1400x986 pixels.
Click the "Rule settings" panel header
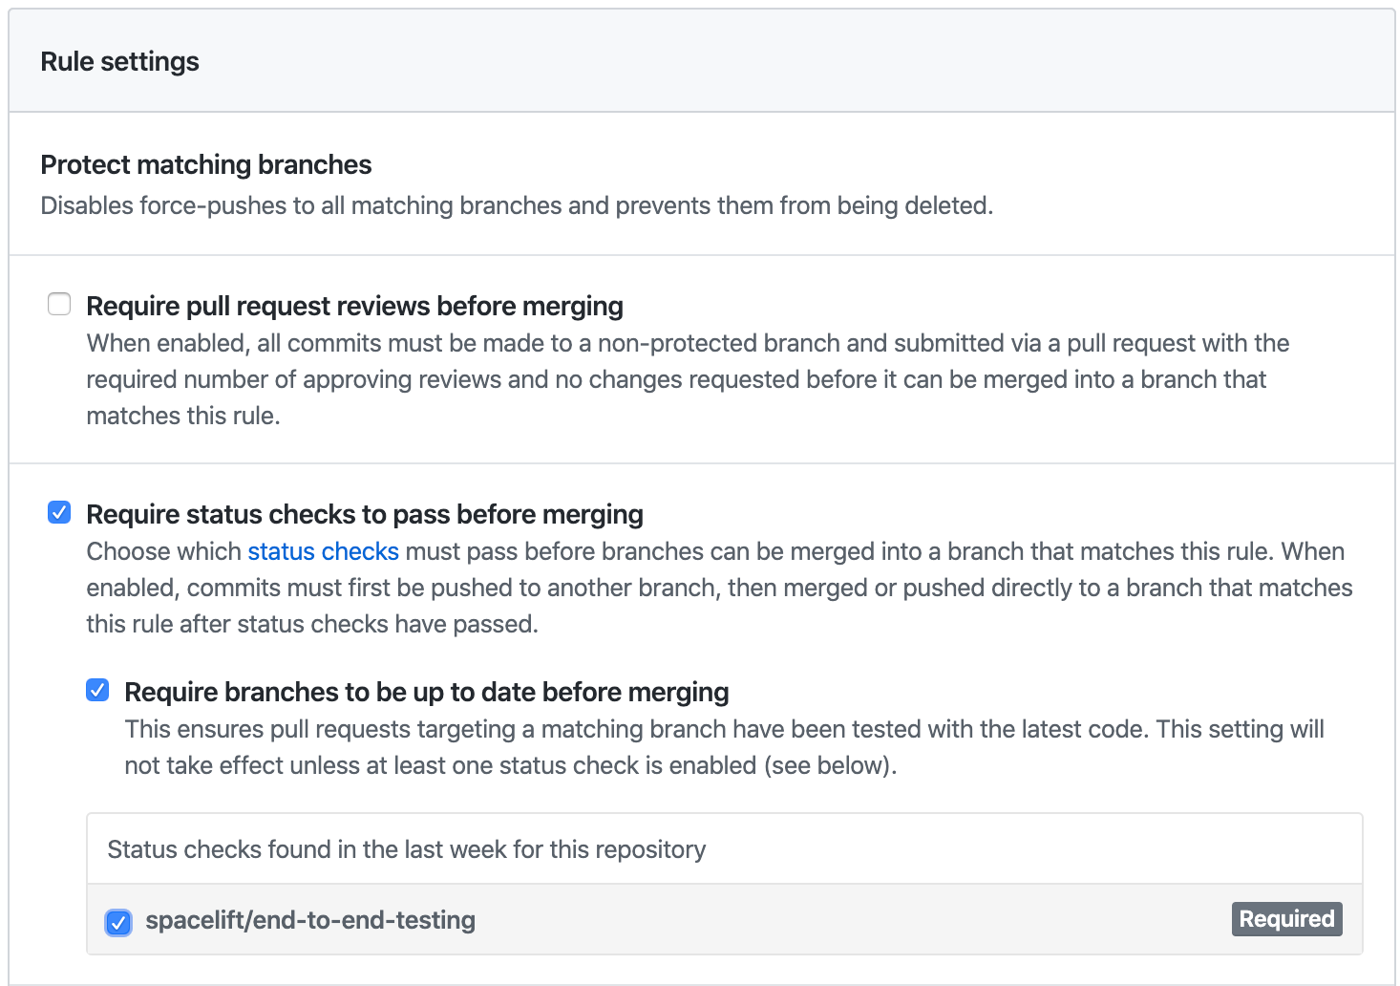click(x=119, y=60)
